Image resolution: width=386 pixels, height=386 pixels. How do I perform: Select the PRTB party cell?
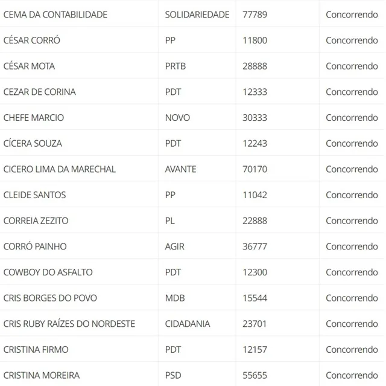pos(176,66)
